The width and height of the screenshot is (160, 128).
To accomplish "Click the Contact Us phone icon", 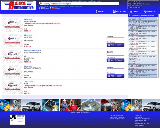I will [145, 11].
